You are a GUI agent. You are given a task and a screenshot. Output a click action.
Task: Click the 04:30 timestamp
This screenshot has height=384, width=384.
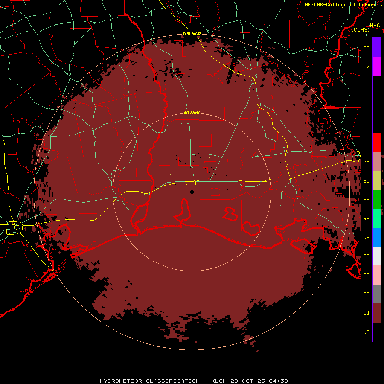(x=278, y=381)
